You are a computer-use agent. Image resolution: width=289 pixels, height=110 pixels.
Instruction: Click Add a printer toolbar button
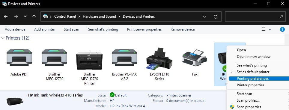click(45, 29)
